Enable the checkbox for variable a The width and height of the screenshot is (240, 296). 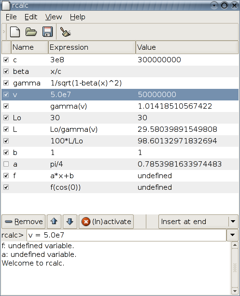pos(6,164)
